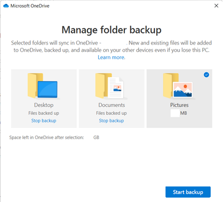This screenshot has height=202, width=223.
Task: Click the OneDrive cloud logo in title bar
Action: coord(6,6)
